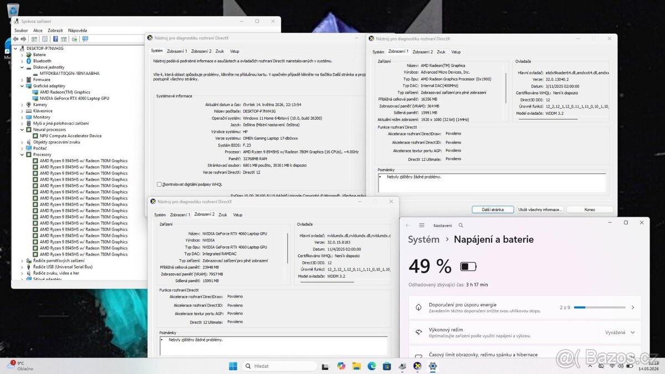Click the forward arrow in Device Manager toolbar

click(x=23, y=39)
